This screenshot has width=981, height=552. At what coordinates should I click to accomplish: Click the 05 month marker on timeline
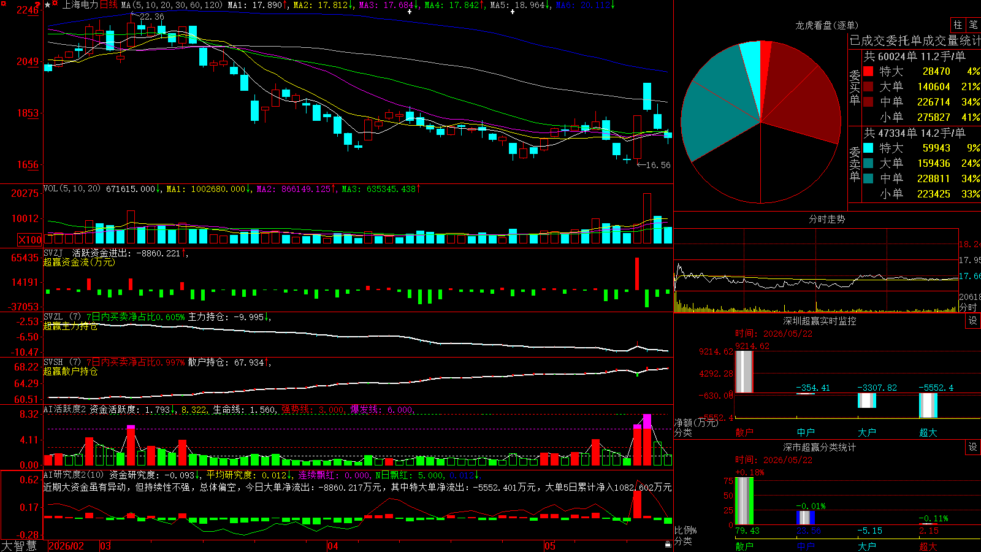click(550, 546)
